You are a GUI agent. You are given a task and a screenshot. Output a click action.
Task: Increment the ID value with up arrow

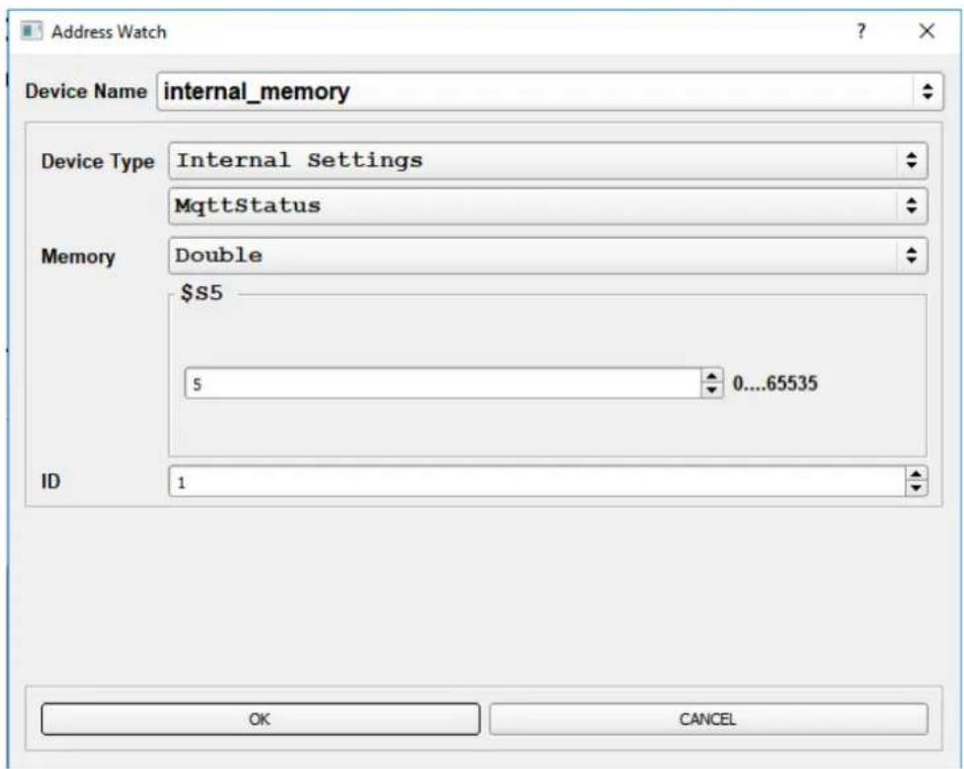click(x=916, y=474)
